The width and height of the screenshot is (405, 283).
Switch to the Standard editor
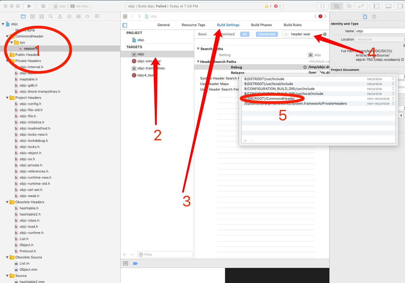tap(337, 6)
